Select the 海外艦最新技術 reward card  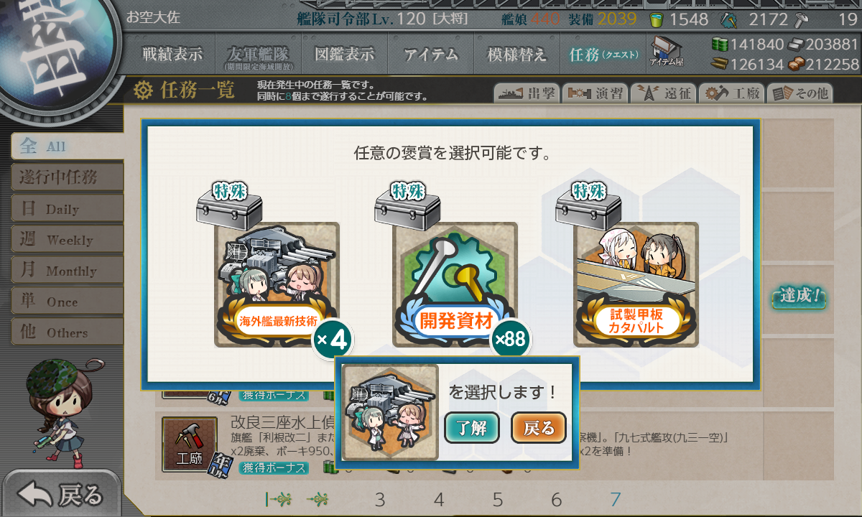coord(277,285)
